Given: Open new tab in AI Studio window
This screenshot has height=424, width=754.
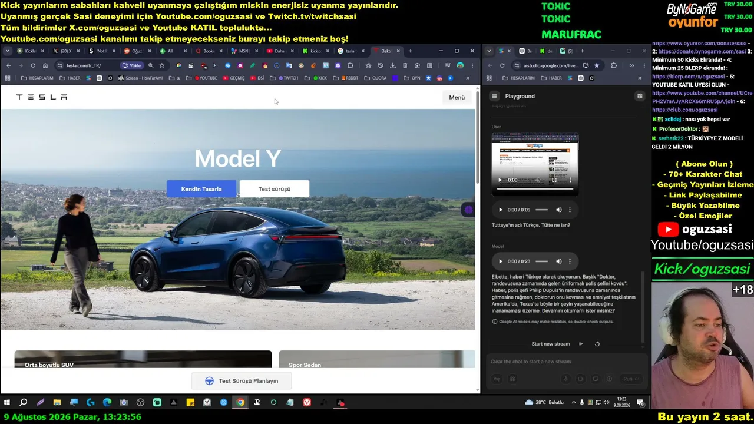Looking at the screenshot, I should [582, 51].
